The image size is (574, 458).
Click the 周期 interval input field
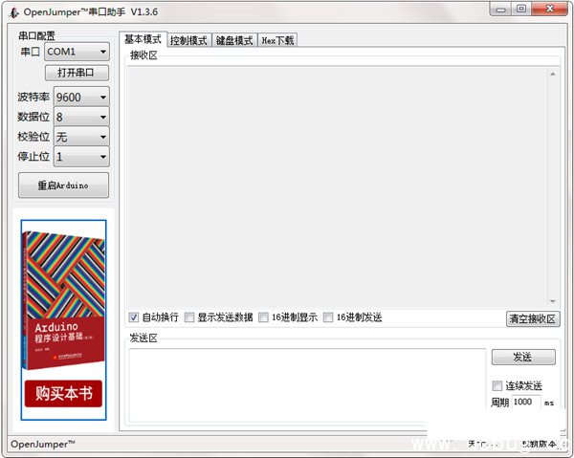(525, 403)
